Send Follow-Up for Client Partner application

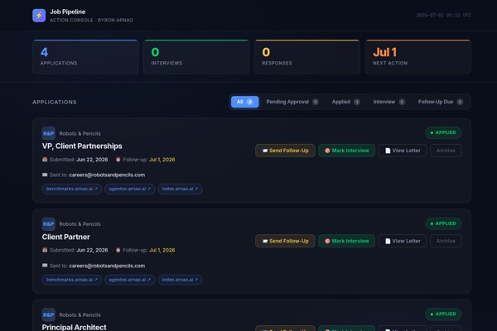click(285, 241)
